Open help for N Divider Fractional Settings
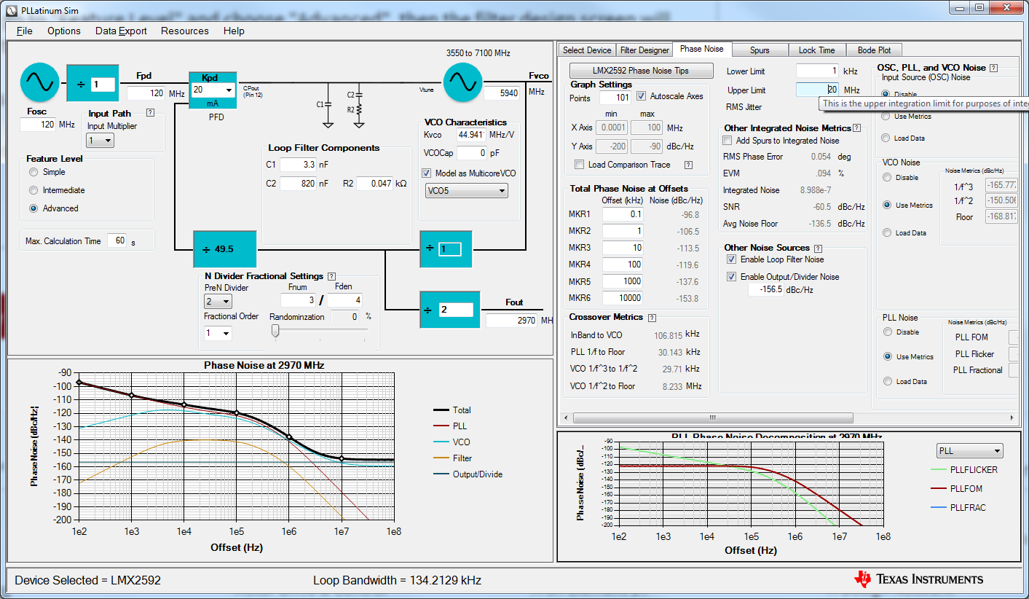The image size is (1029, 599). click(332, 276)
